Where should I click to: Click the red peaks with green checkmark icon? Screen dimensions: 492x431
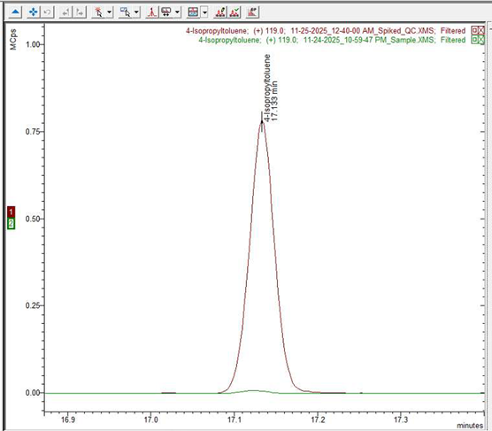(x=234, y=12)
